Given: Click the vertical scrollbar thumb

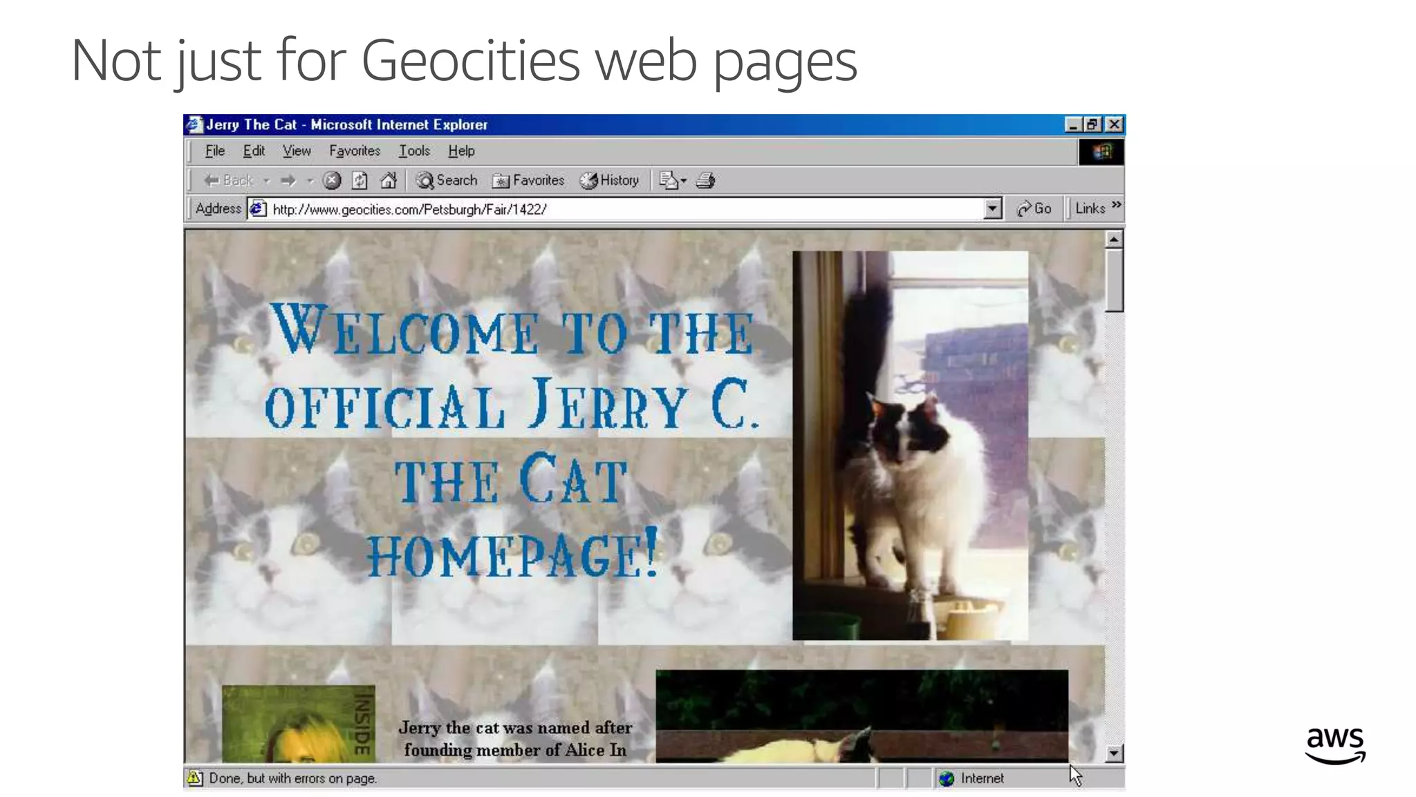Looking at the screenshot, I should click(x=1113, y=280).
